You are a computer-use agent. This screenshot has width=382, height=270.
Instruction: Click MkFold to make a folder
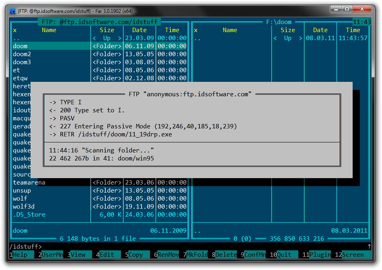(197, 254)
